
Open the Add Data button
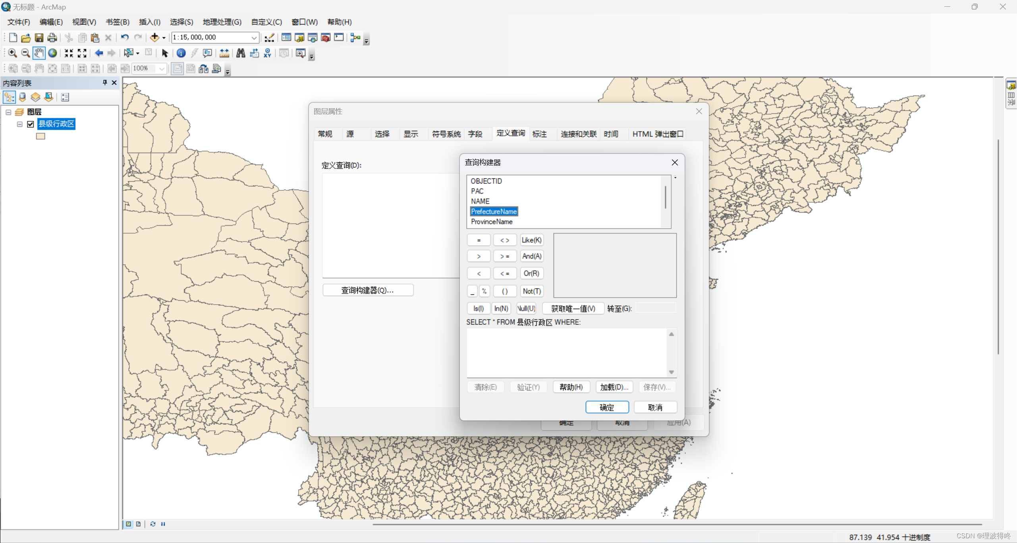tap(154, 38)
